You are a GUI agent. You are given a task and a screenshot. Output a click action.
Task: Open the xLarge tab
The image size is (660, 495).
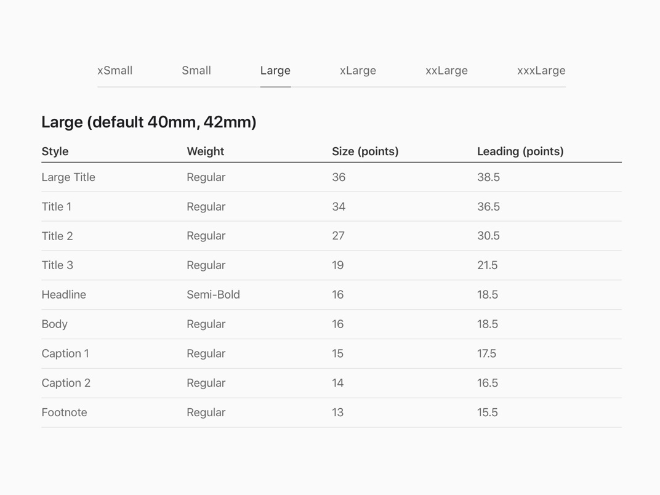click(x=358, y=71)
